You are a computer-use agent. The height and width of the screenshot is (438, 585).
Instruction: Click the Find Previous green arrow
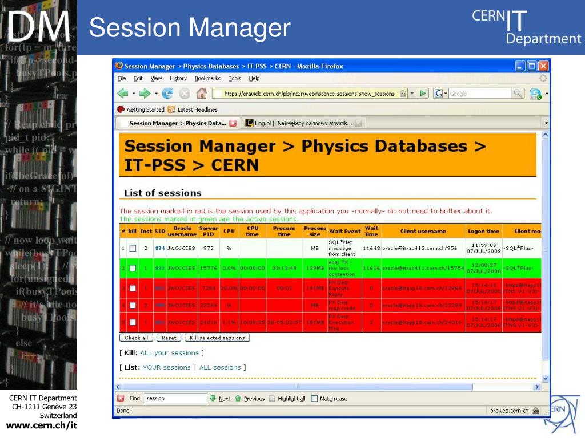tap(238, 398)
